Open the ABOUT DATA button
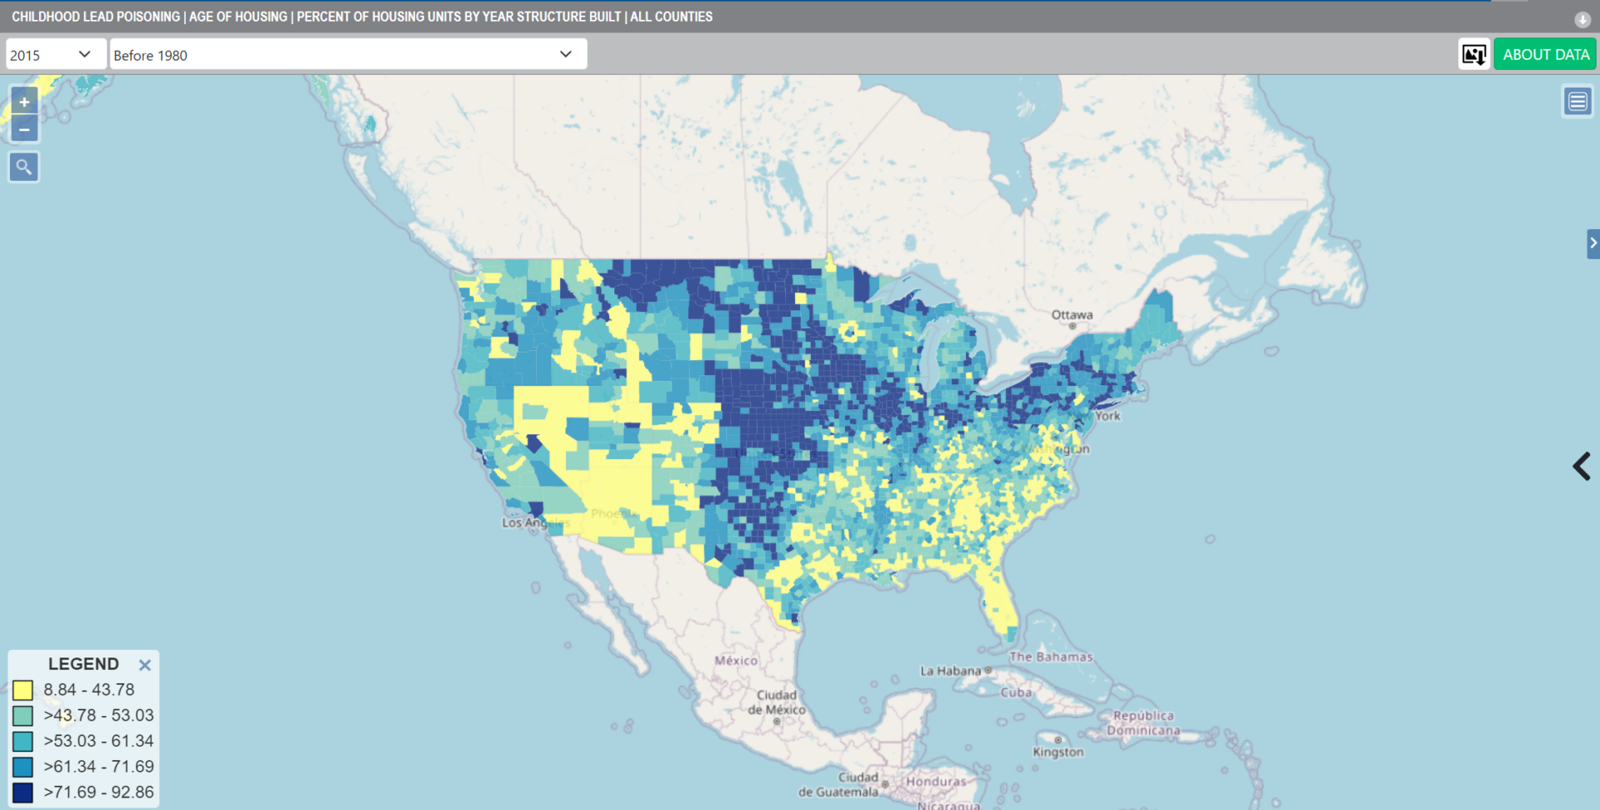The image size is (1600, 810). (1545, 53)
